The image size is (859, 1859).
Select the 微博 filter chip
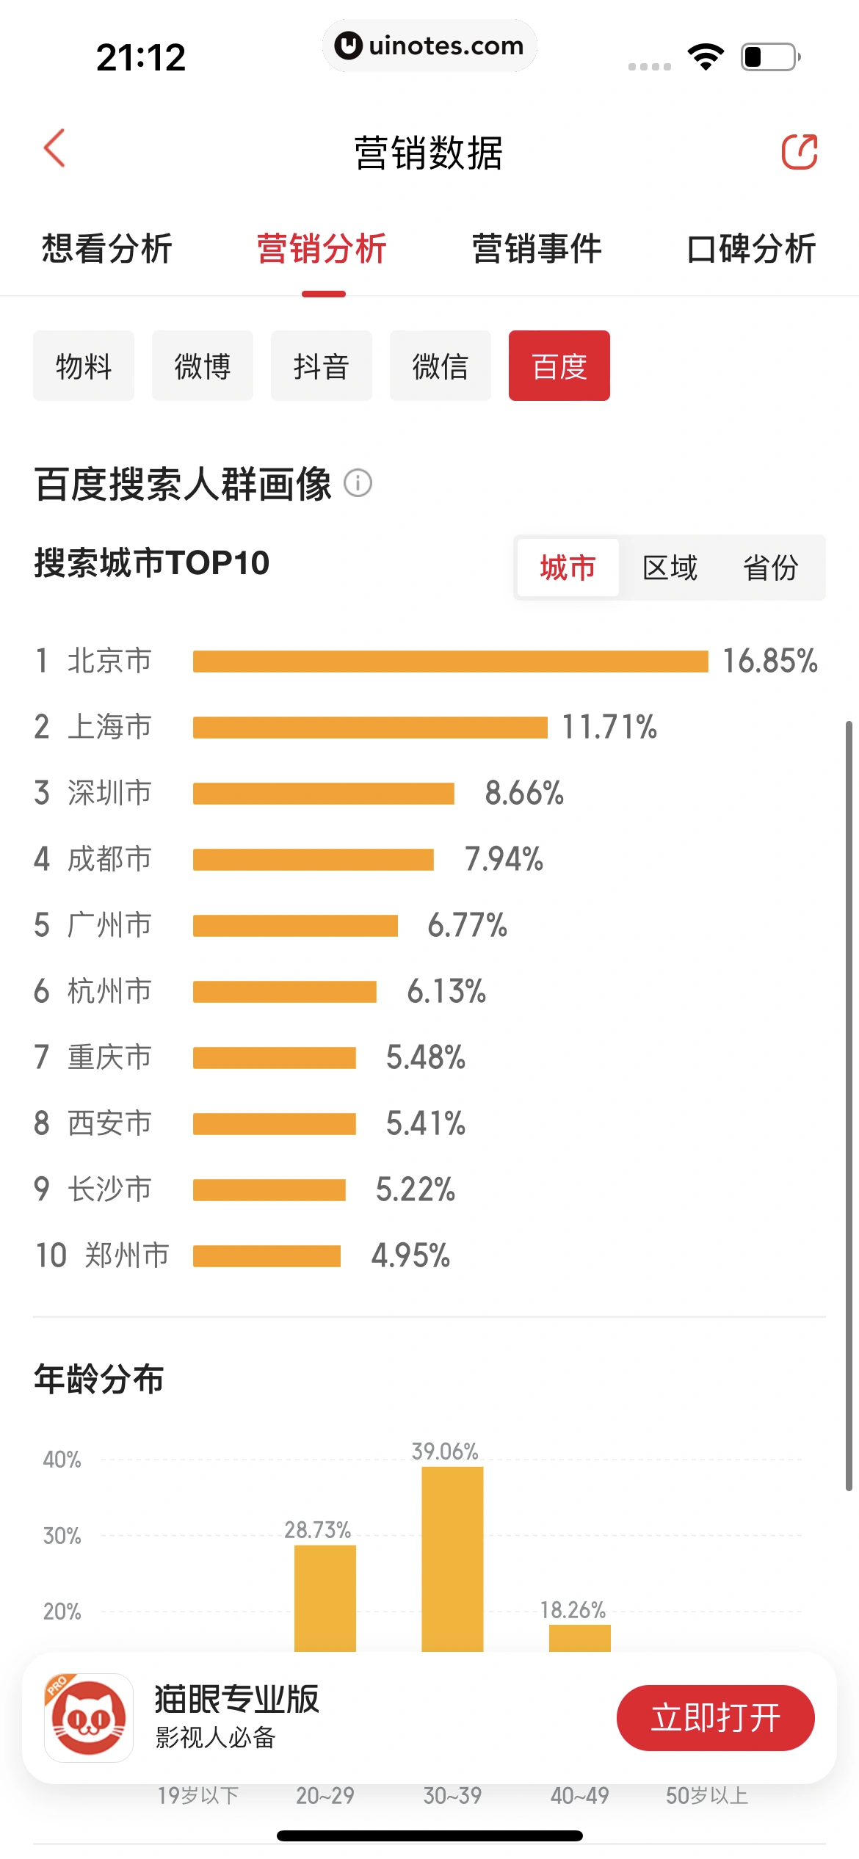coord(203,366)
